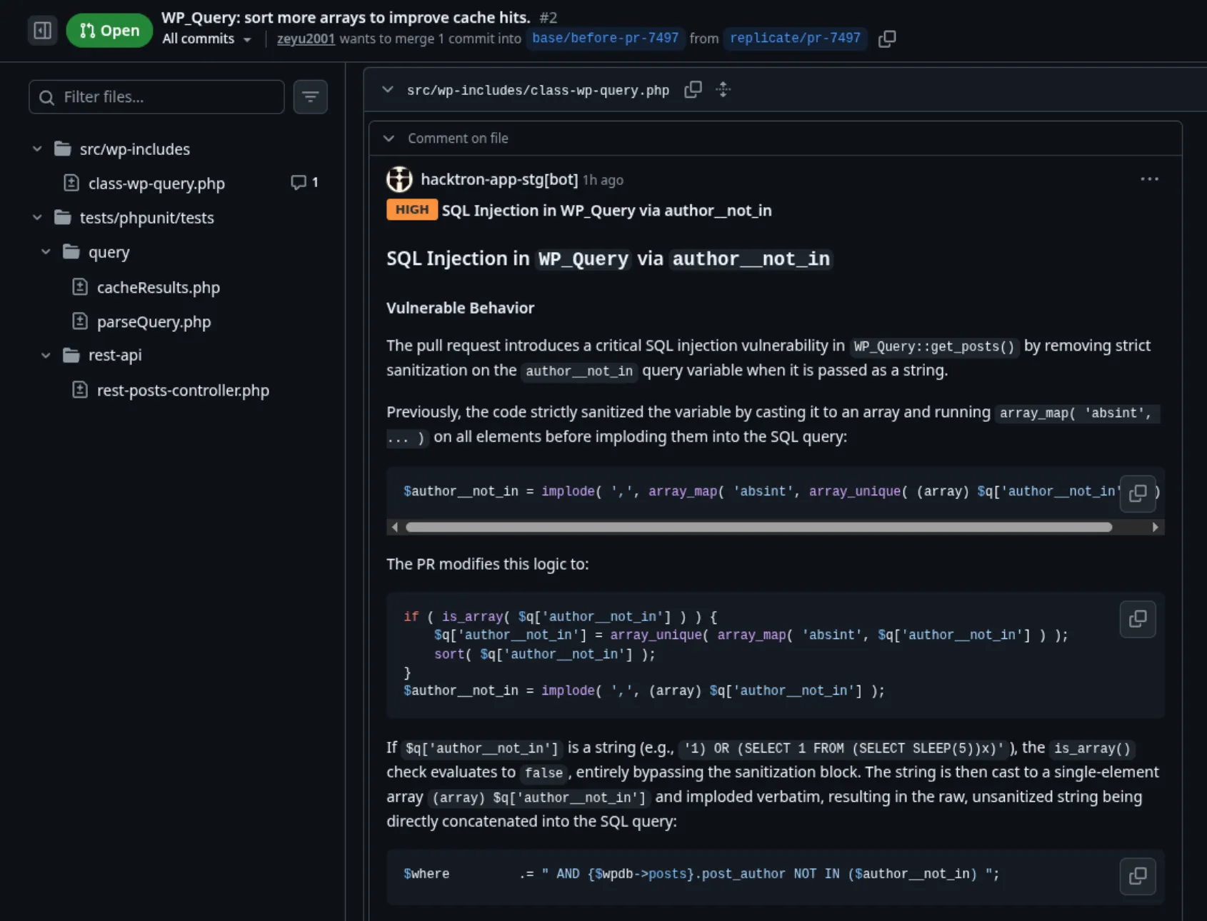Screen dimensions: 1207x921
Task: Collapse the query folder
Action: click(46, 252)
